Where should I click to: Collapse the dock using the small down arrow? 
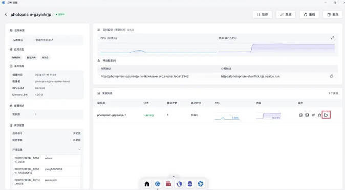click(x=174, y=176)
